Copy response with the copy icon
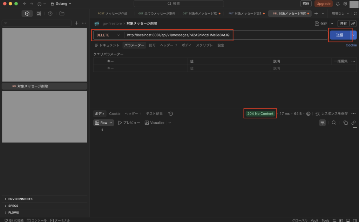This screenshot has width=359, height=222. pos(345,123)
